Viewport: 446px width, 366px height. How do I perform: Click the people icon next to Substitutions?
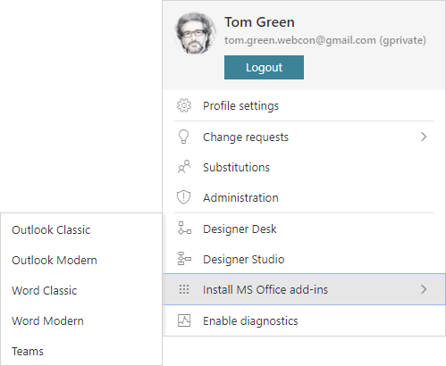pos(184,167)
